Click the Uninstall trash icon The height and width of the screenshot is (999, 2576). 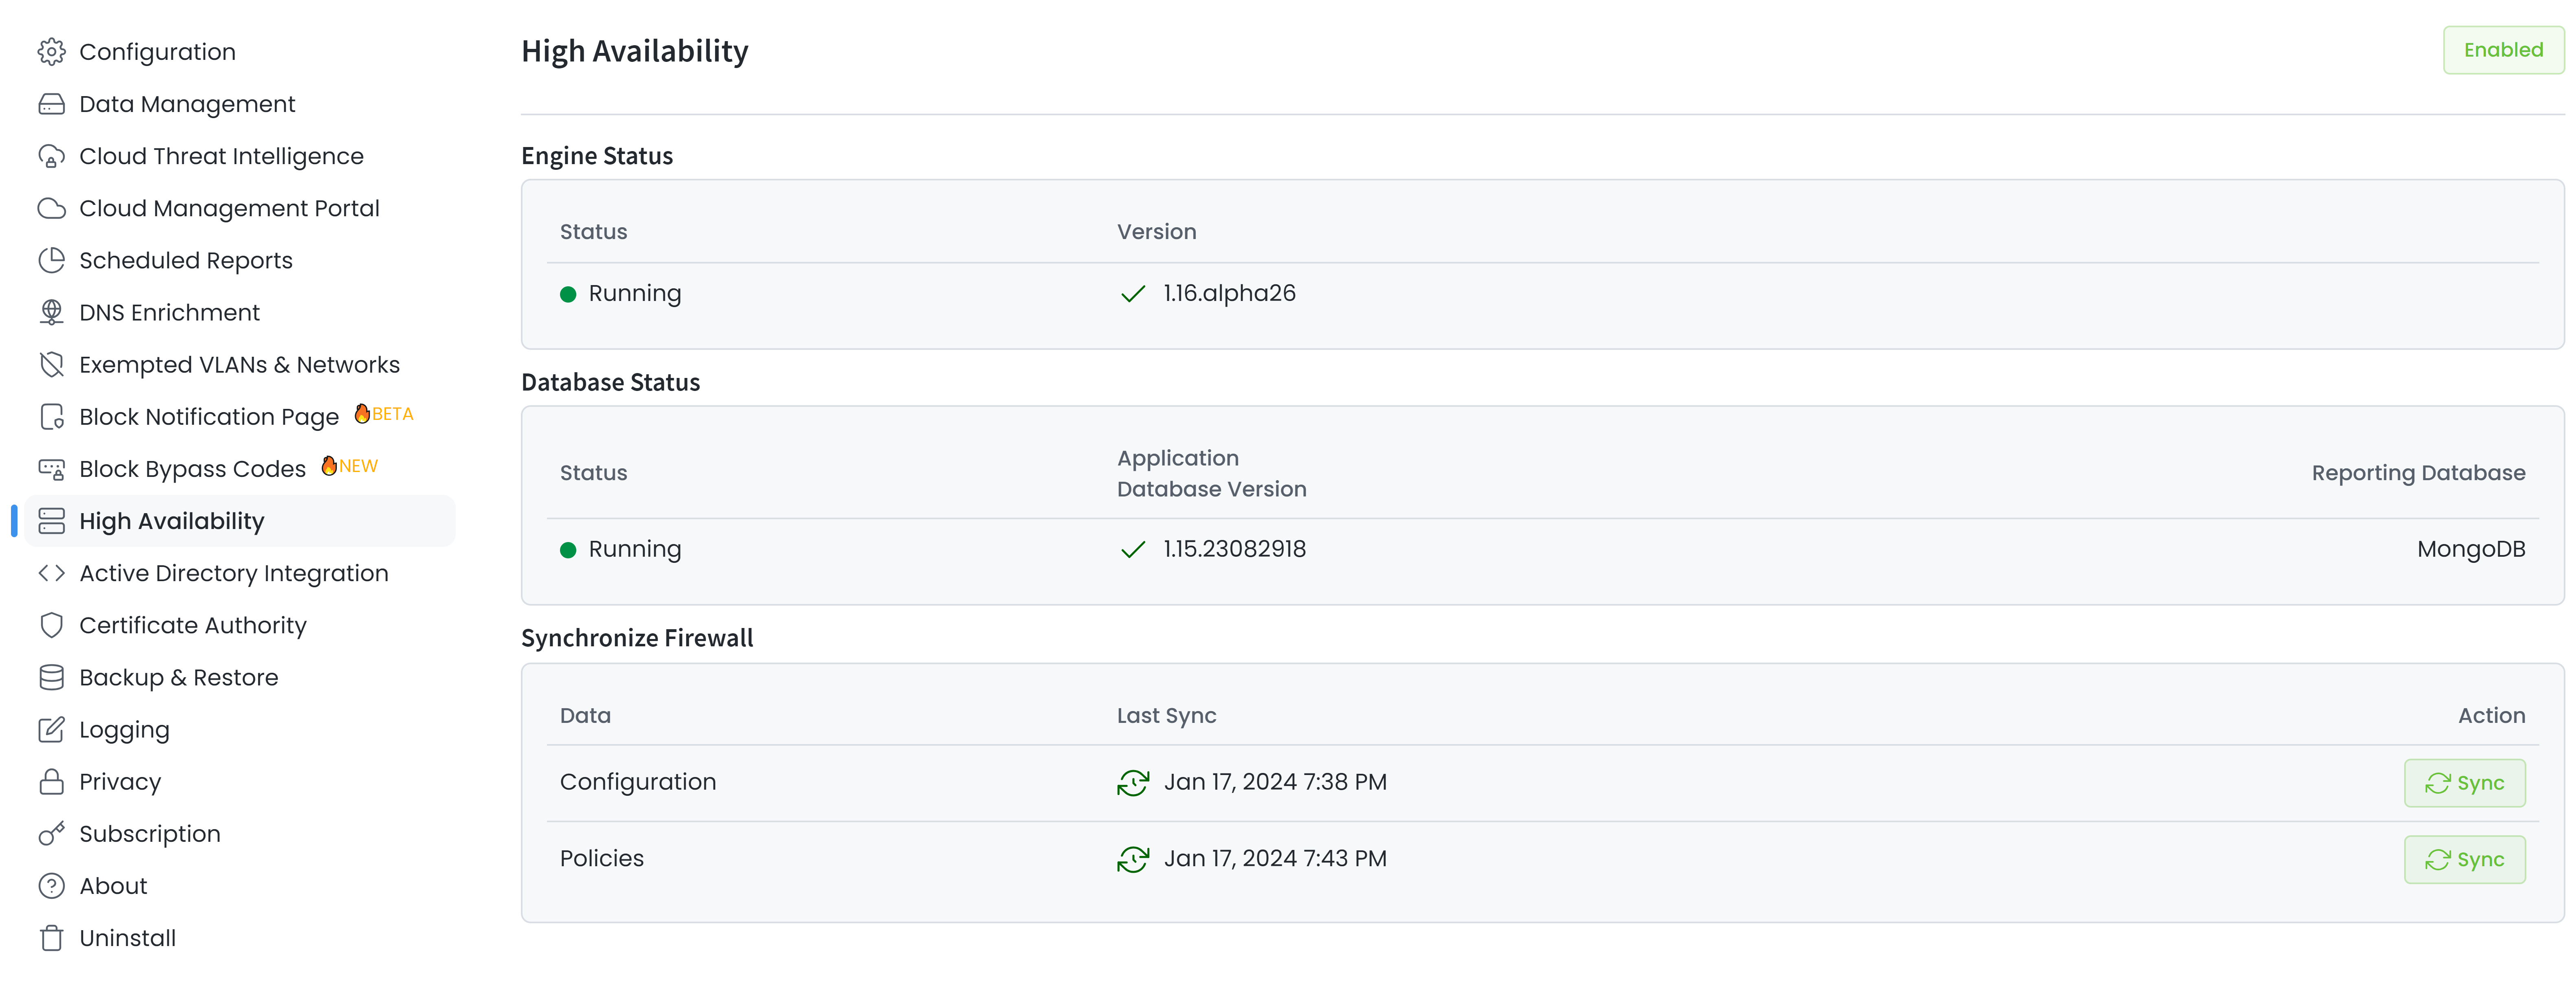53,937
